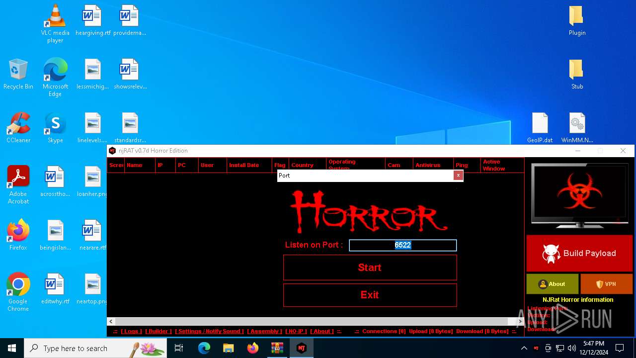Open the Recycle Bin
This screenshot has height=358, width=636.
tap(18, 74)
